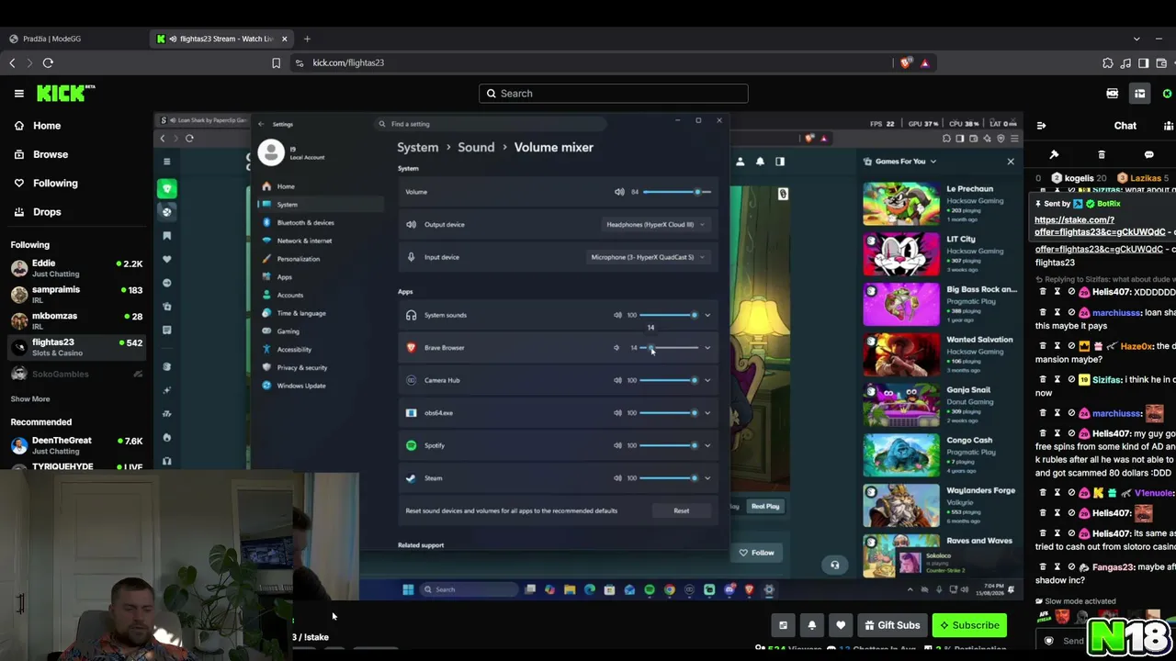Go back in the browser
Screen dimensions: 1176x661
click(x=12, y=62)
